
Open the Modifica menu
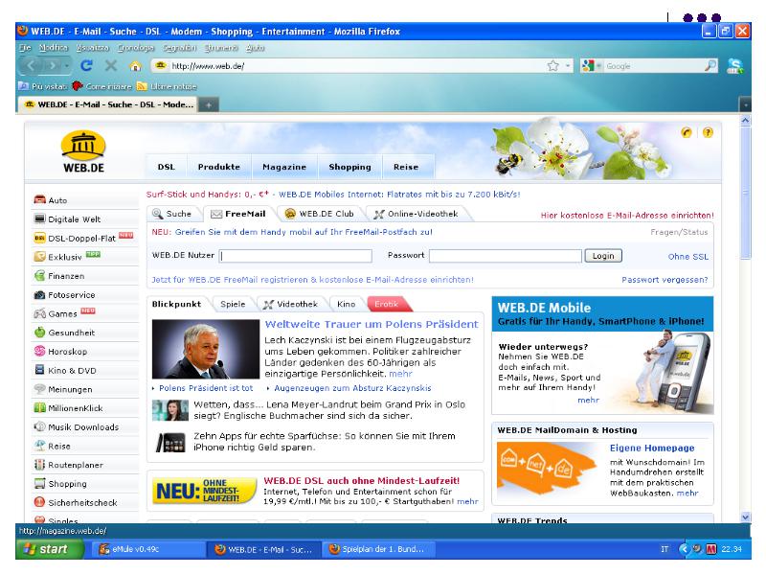tap(54, 47)
